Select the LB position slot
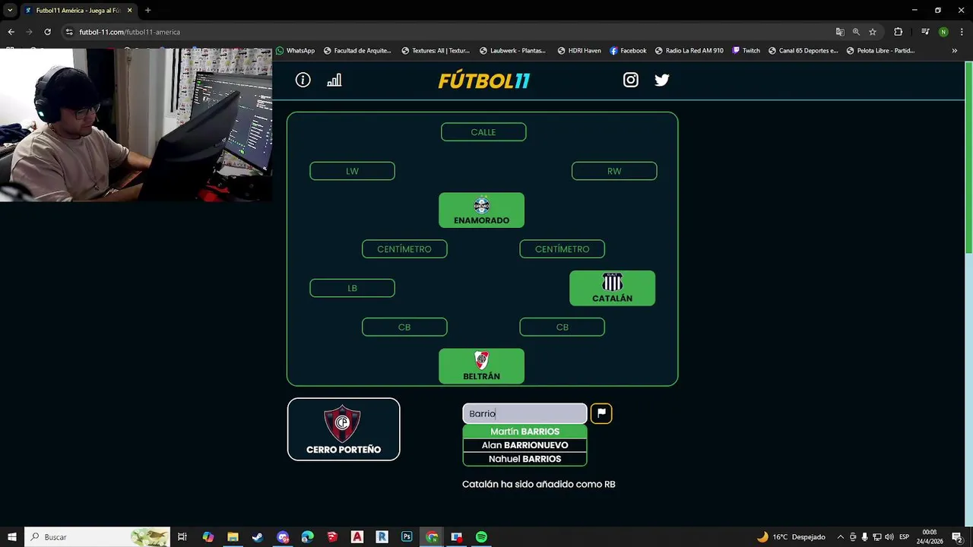The width and height of the screenshot is (973, 547). click(352, 288)
